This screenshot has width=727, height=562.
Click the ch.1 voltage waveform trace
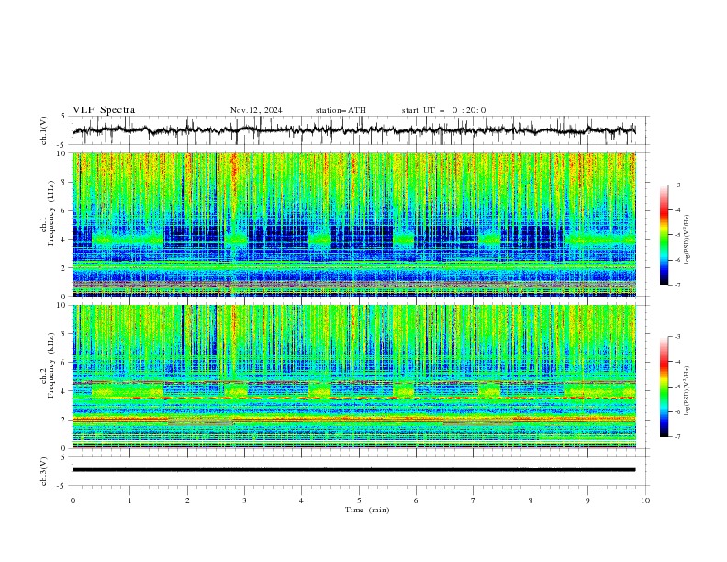point(353,130)
